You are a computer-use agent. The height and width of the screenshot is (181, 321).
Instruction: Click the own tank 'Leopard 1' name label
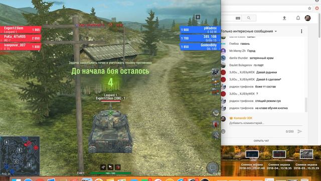coord(110,95)
